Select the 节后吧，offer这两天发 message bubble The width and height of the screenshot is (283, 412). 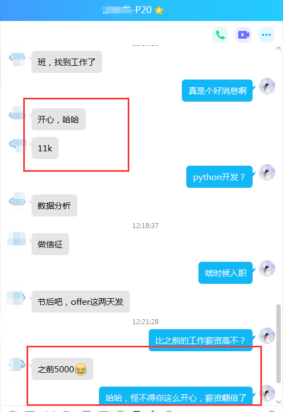81,302
